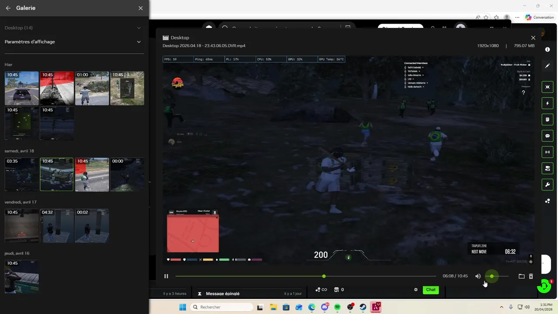Open File Explorer from the taskbar
The height and width of the screenshot is (314, 558).
(273, 307)
